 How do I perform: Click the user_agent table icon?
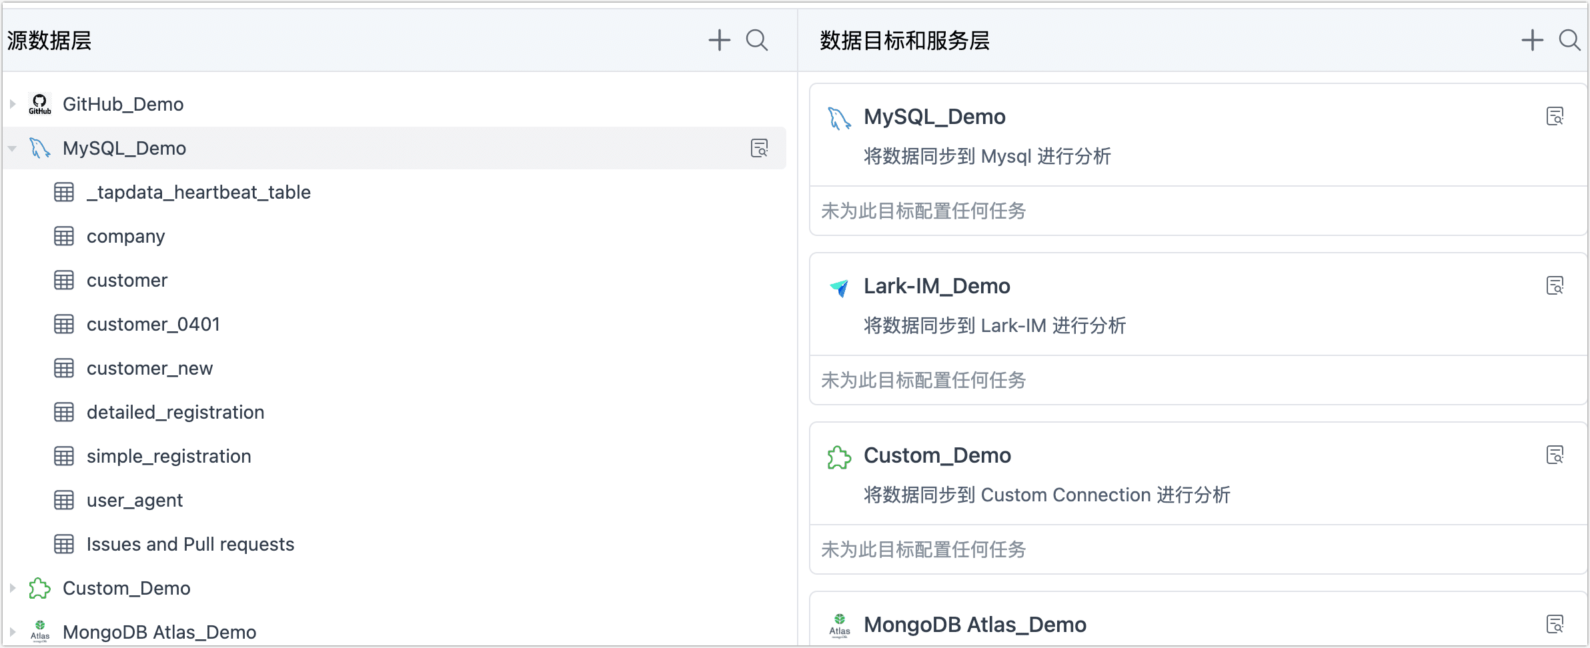(64, 500)
